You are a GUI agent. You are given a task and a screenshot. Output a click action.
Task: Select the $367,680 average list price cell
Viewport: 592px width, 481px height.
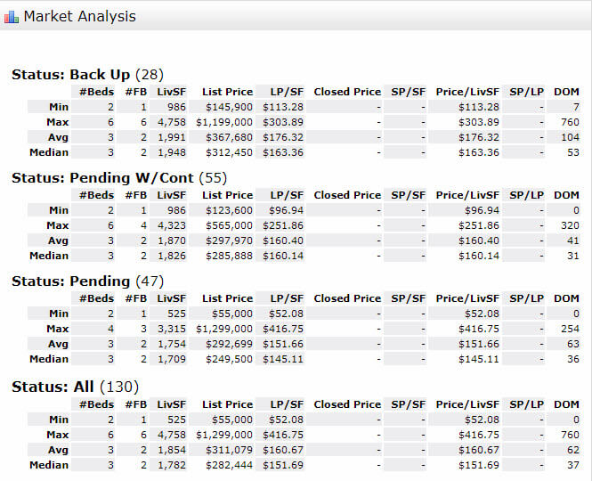[x=230, y=137]
